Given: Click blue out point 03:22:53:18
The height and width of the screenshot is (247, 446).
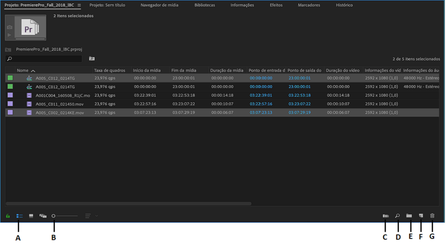Looking at the screenshot, I should coord(299,95).
